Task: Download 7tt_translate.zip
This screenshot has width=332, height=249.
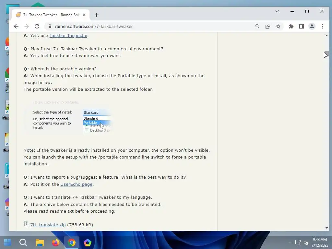Action: click(48, 225)
